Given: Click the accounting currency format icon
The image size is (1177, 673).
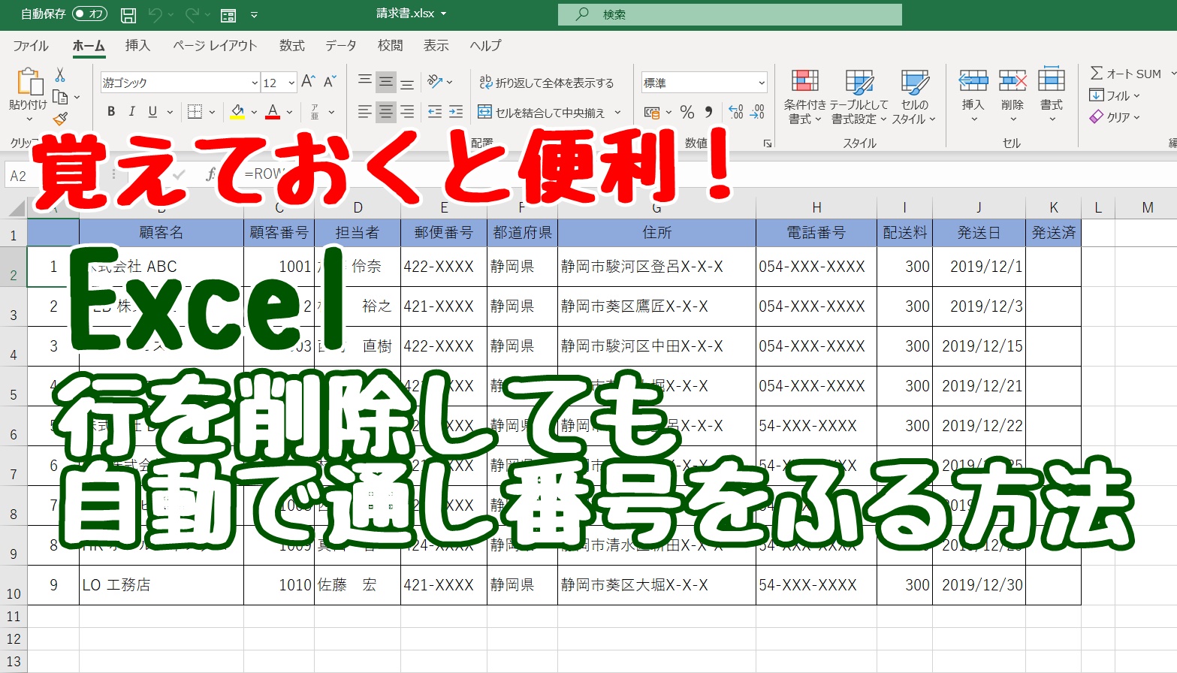Looking at the screenshot, I should point(652,113).
